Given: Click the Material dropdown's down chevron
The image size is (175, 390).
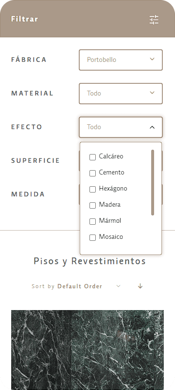Looking at the screenshot, I should click(152, 93).
